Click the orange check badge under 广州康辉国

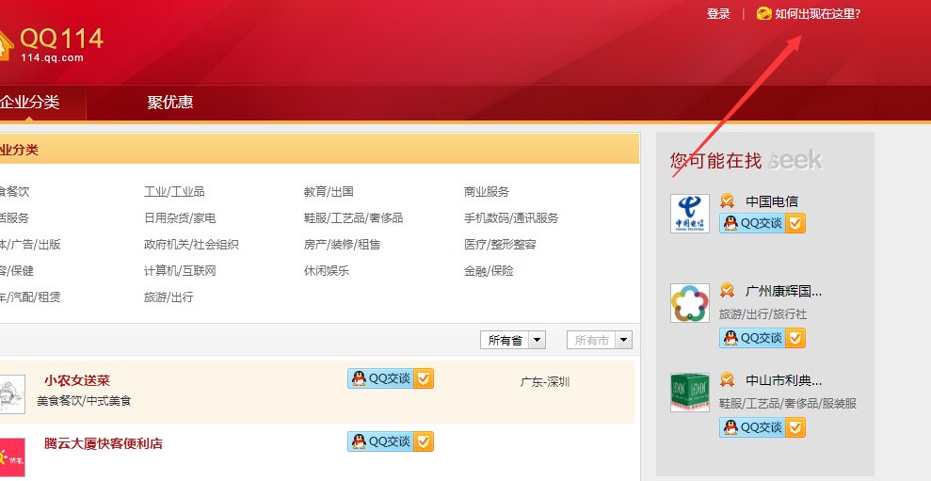(x=795, y=338)
